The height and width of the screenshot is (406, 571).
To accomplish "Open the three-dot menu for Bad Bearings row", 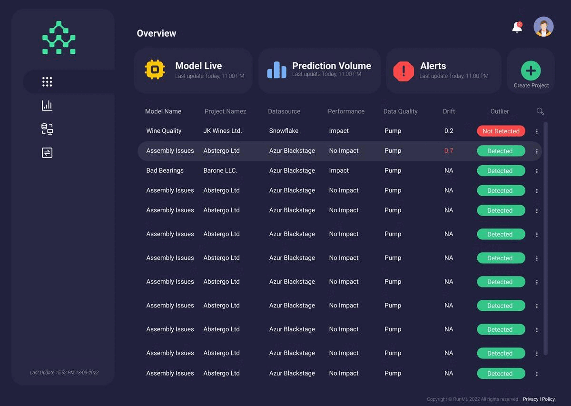I will [537, 171].
